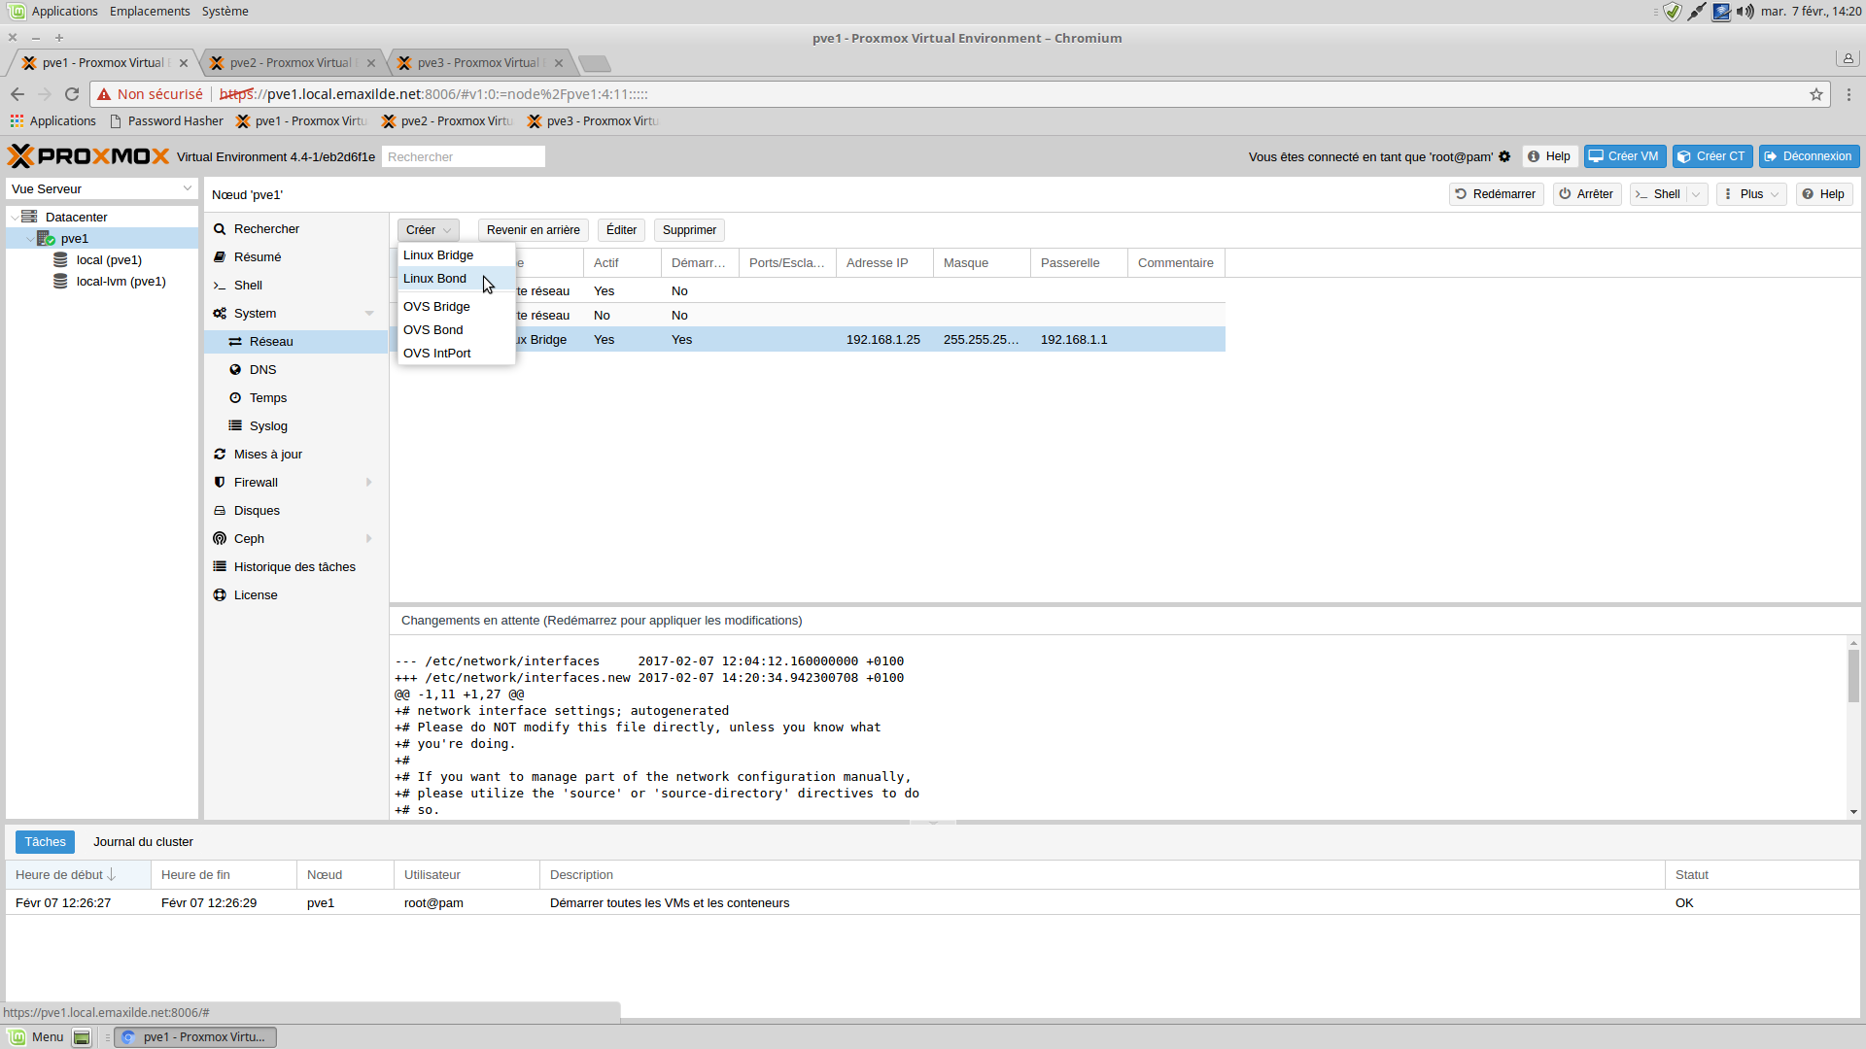
Task: Select local (pve1) storage
Action: pyautogui.click(x=109, y=260)
